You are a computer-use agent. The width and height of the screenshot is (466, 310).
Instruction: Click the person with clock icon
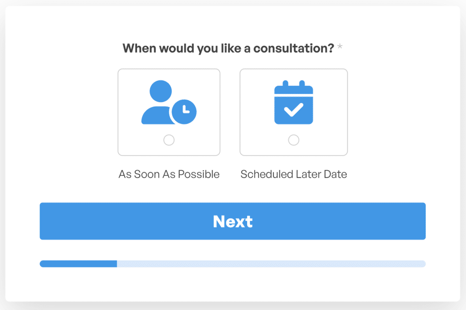(168, 103)
